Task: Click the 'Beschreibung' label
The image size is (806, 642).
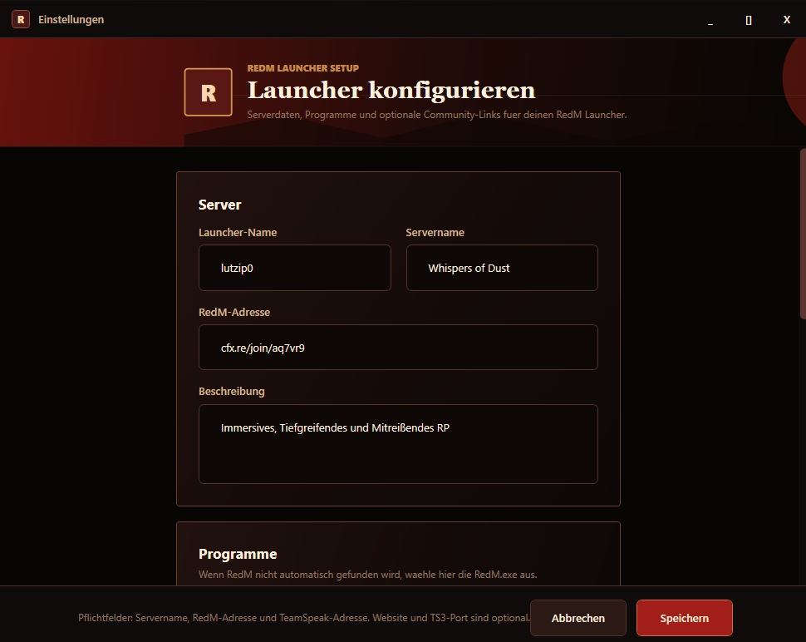Action: pyautogui.click(x=231, y=392)
